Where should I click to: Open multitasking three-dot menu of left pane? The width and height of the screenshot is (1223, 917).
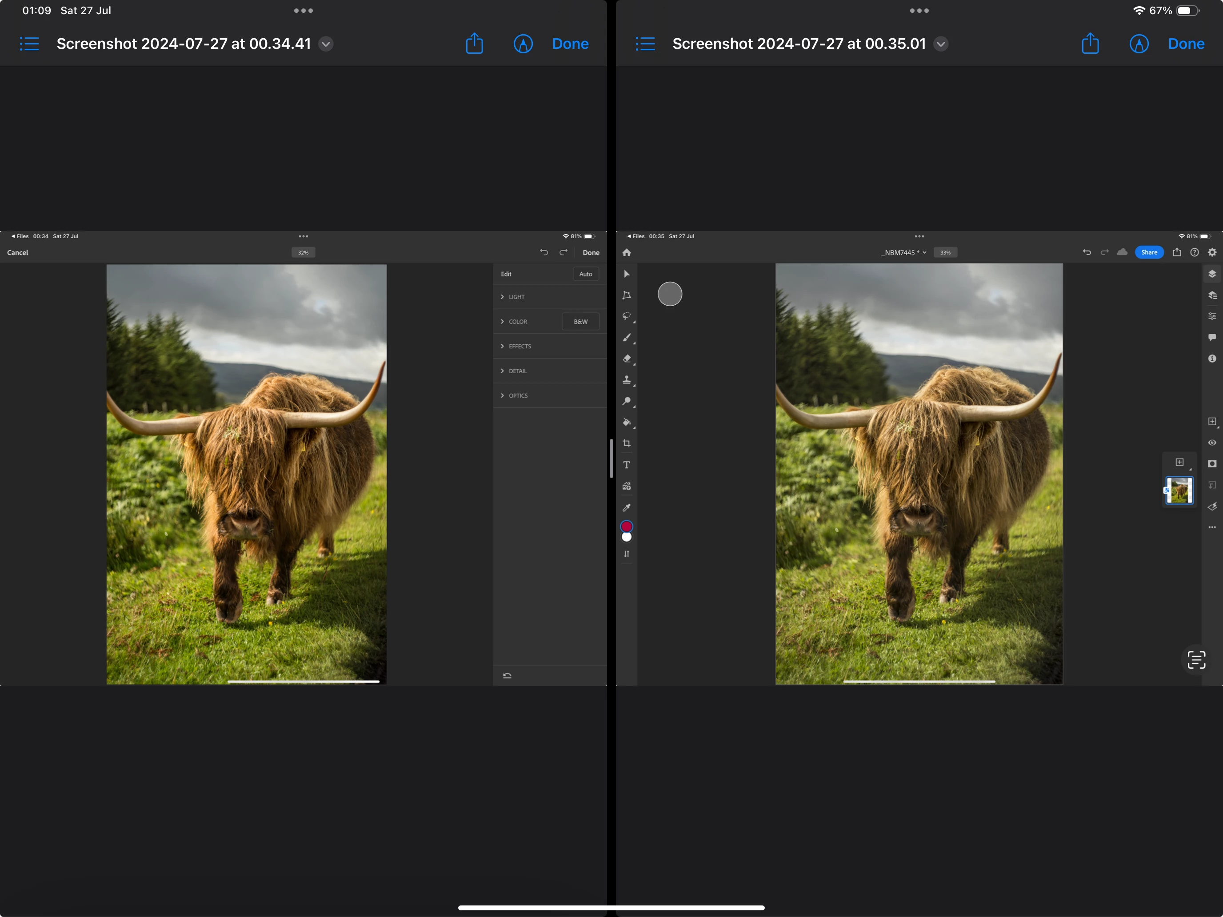(x=303, y=11)
